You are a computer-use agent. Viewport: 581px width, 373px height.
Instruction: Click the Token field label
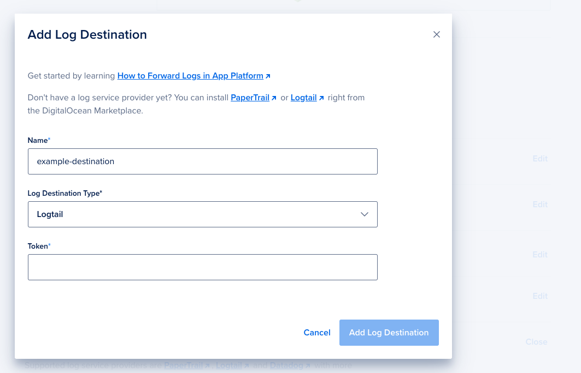[x=39, y=246]
